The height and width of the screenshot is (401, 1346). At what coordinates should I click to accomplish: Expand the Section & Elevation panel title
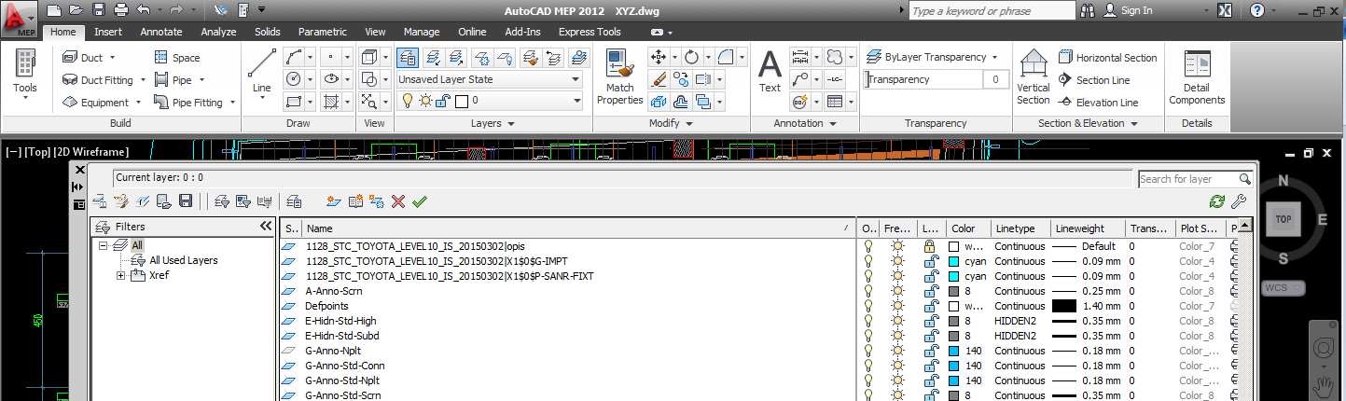pyautogui.click(x=1088, y=123)
